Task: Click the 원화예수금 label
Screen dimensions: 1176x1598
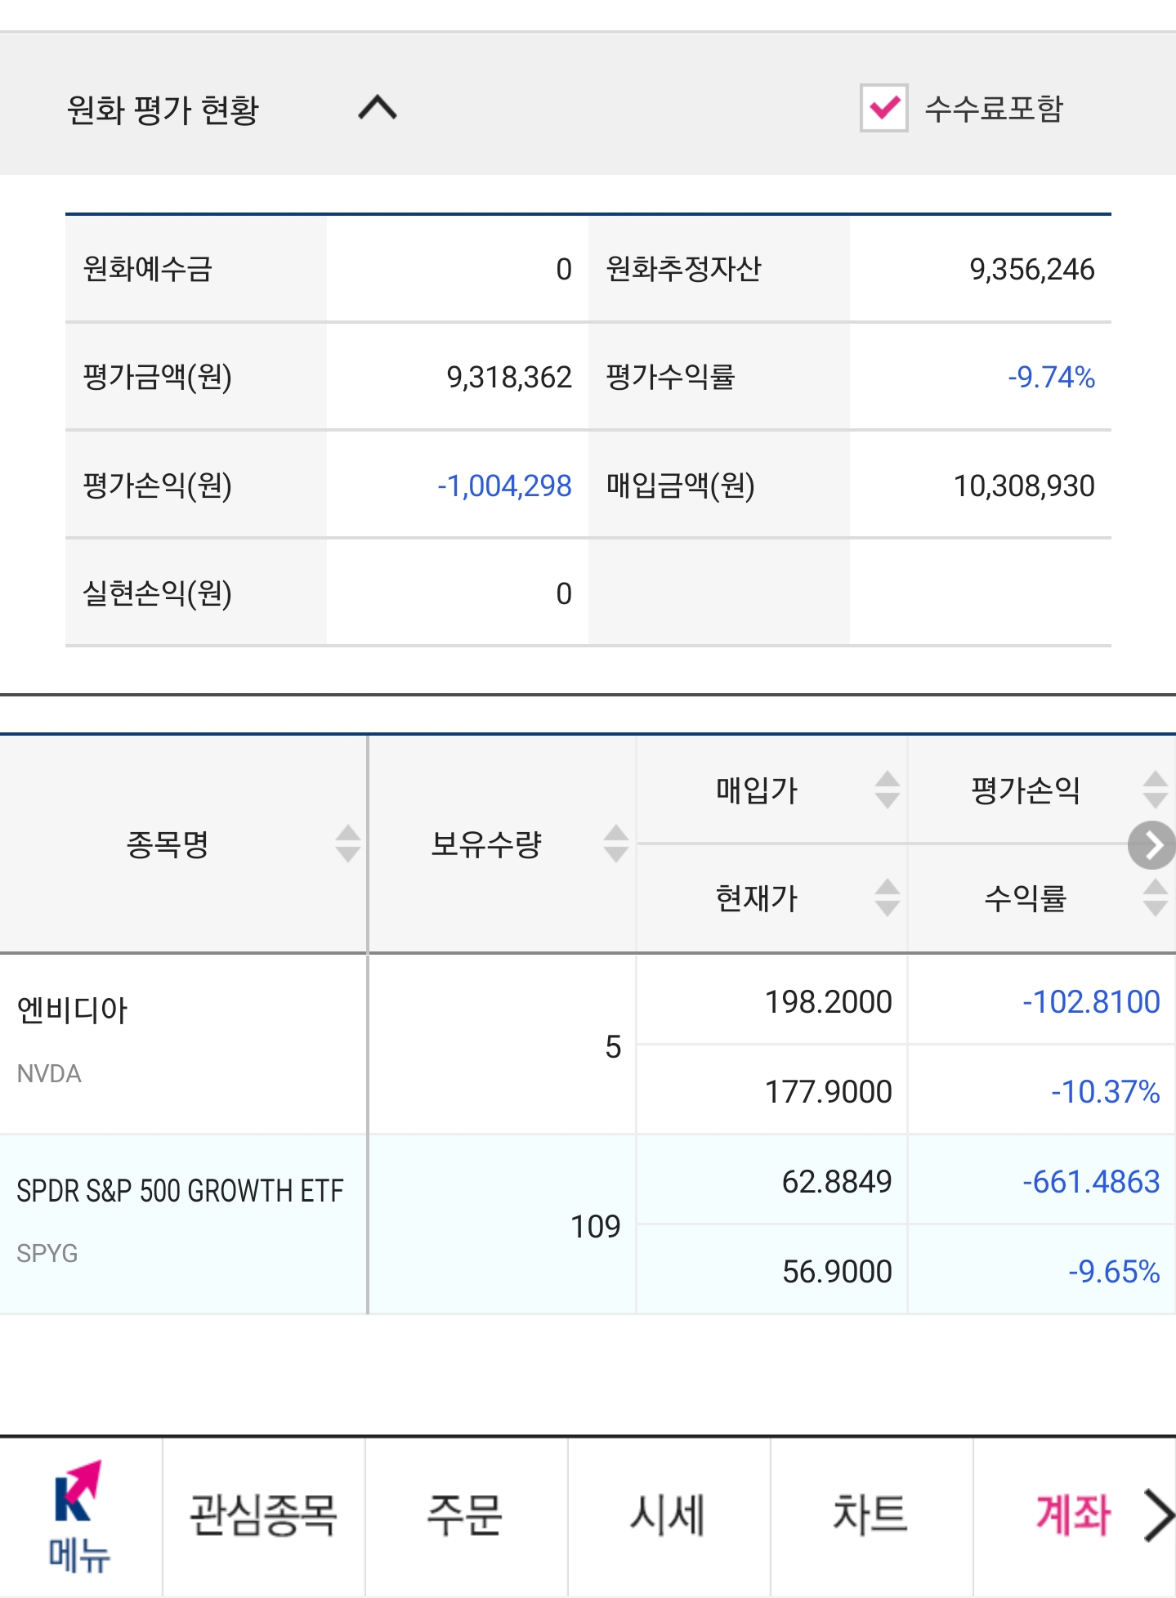Action: 147,269
